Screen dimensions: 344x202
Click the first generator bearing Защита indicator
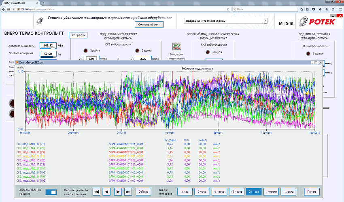coord(85,50)
